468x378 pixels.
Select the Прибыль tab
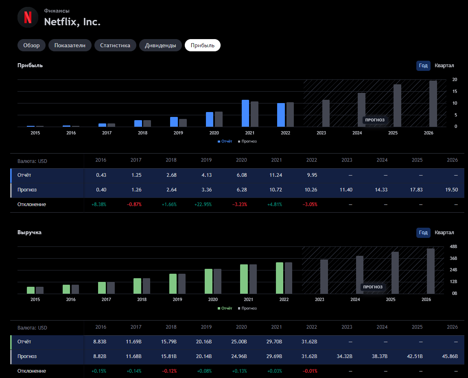[x=202, y=46]
